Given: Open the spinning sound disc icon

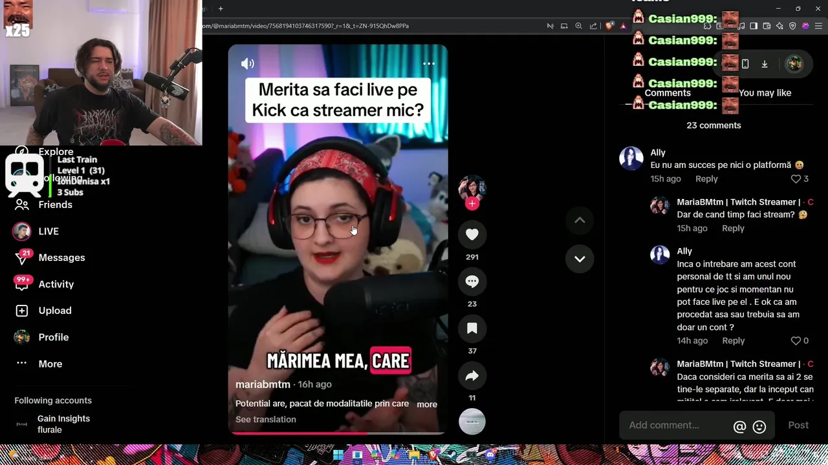Looking at the screenshot, I should click(x=472, y=422).
